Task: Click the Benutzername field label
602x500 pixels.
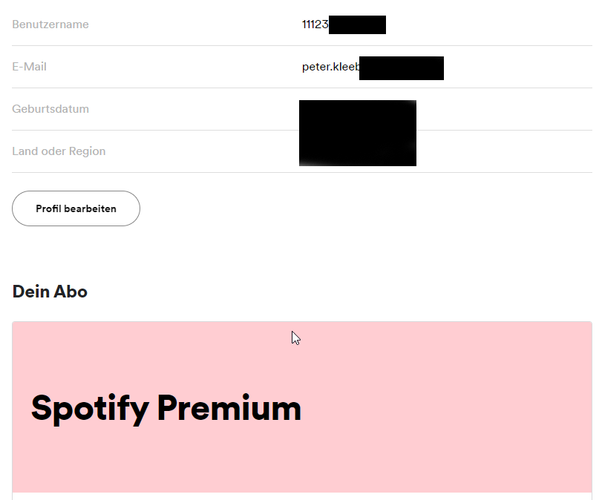Action: click(x=50, y=24)
